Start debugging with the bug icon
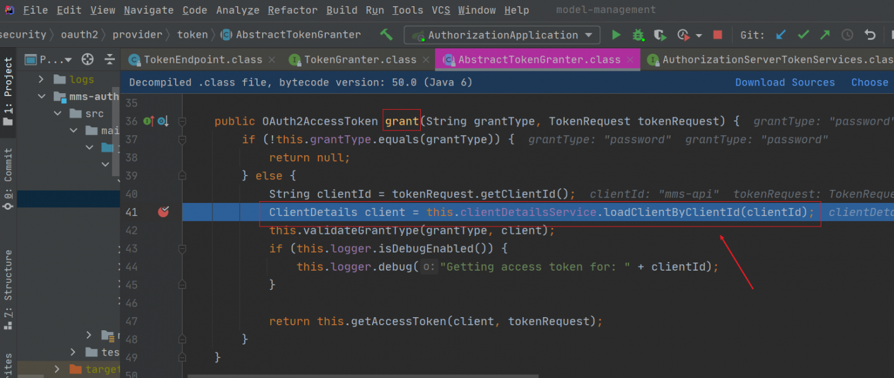 tap(638, 35)
